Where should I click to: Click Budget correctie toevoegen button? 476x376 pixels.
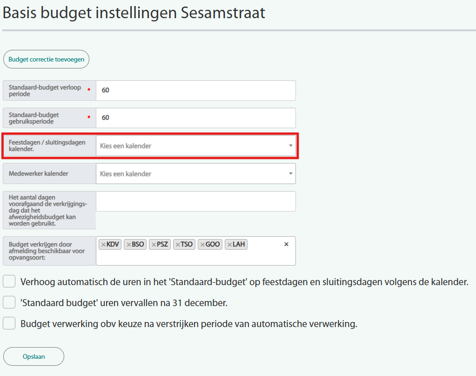pos(46,59)
